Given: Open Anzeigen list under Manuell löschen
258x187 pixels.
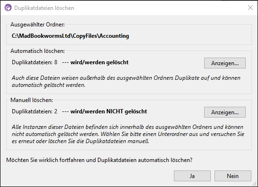Looking at the screenshot, I should click(225, 112).
